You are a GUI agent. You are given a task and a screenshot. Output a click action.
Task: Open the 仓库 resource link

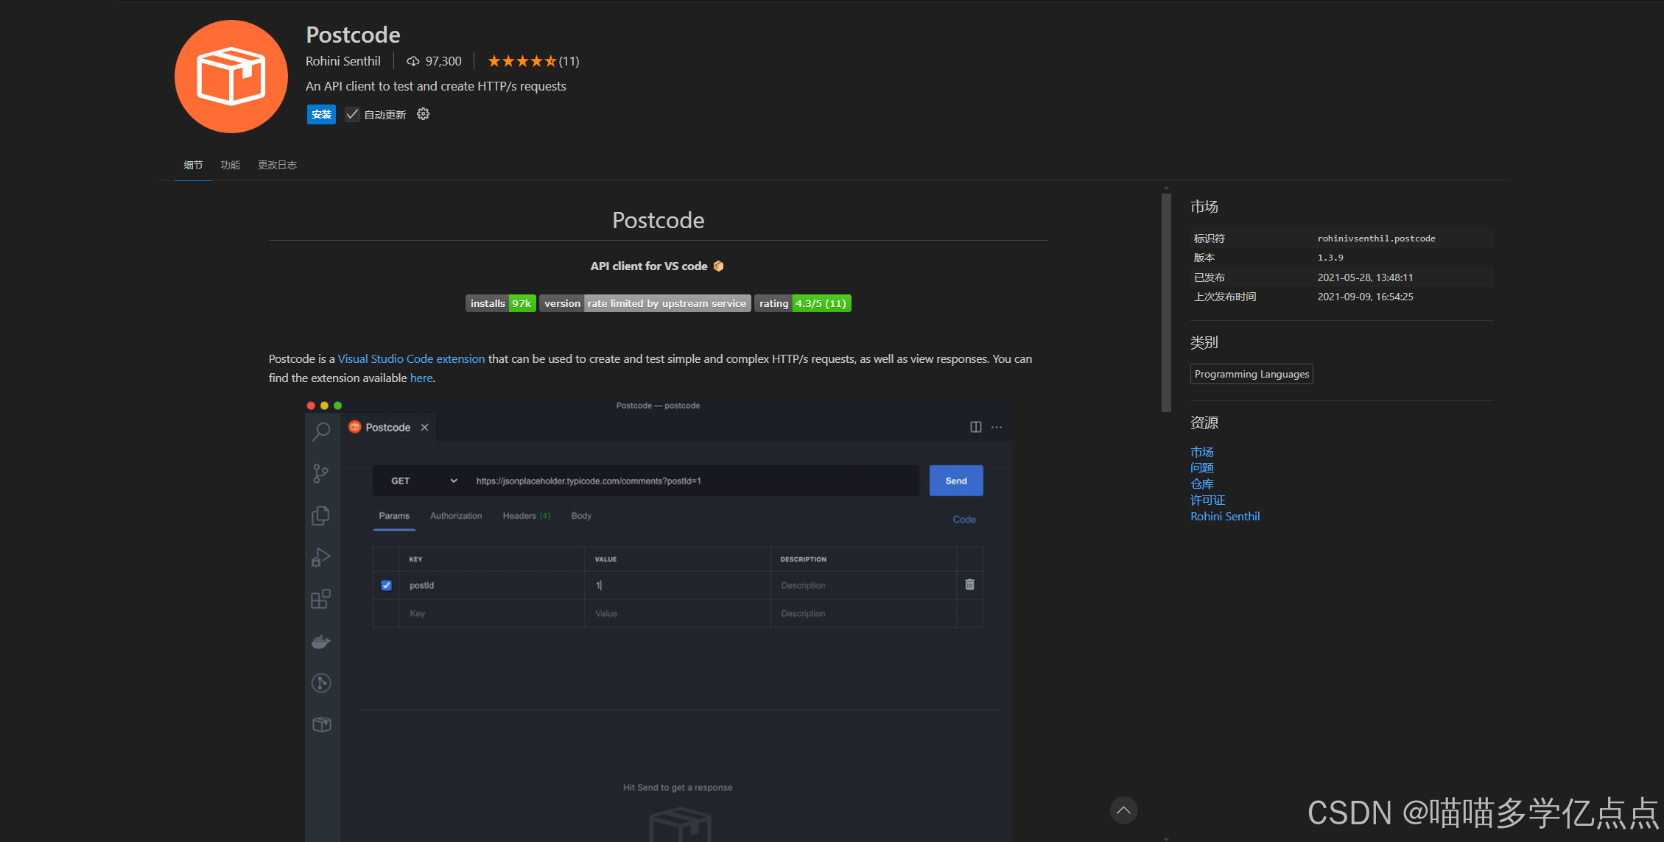(1202, 484)
